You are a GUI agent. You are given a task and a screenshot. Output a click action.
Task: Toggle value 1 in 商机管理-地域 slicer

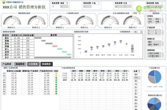(x=64, y=7)
